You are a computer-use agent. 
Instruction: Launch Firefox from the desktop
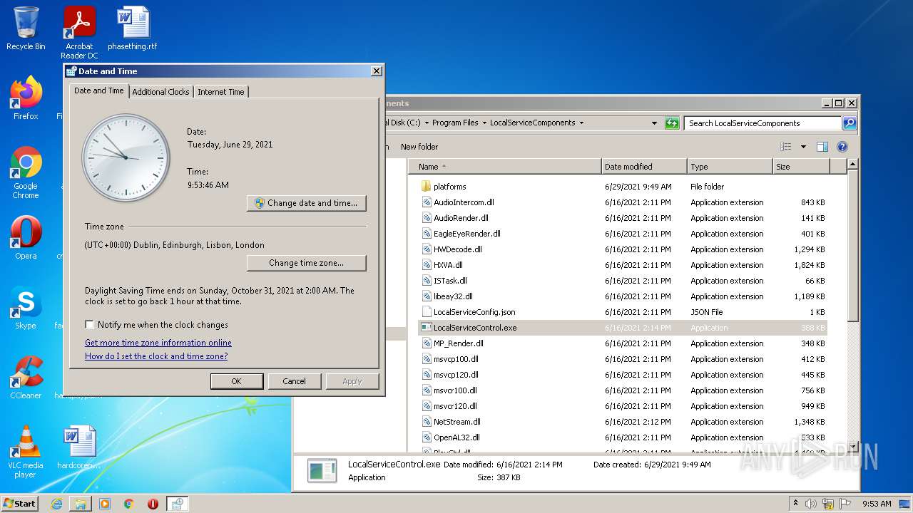(x=26, y=98)
